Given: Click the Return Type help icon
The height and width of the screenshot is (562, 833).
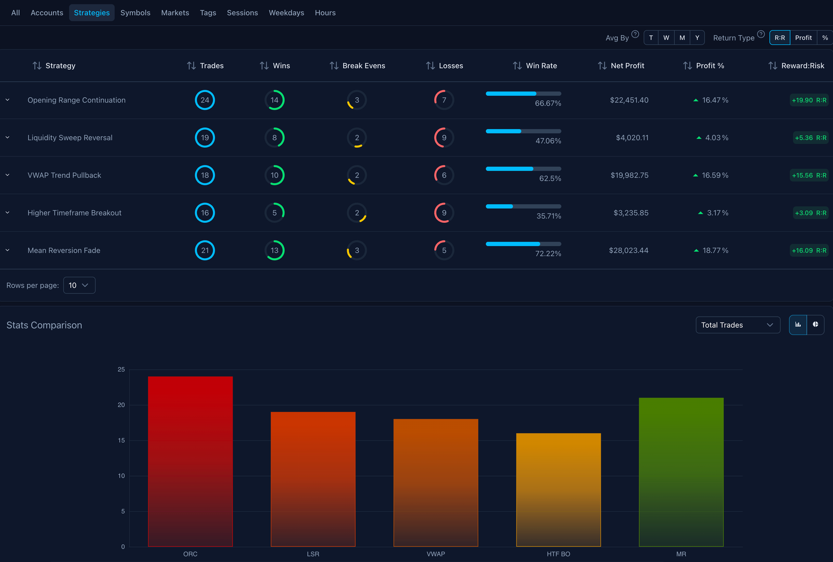Looking at the screenshot, I should click(761, 34).
